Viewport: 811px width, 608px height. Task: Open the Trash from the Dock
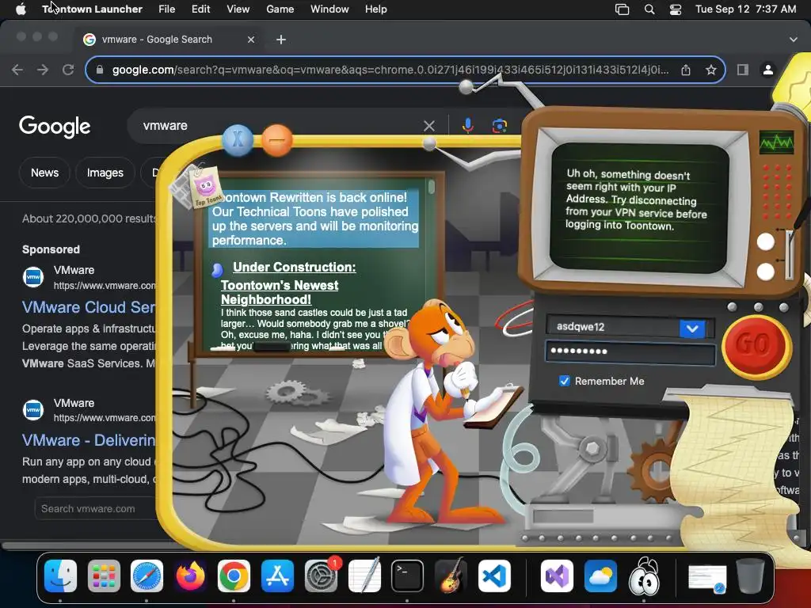point(750,576)
